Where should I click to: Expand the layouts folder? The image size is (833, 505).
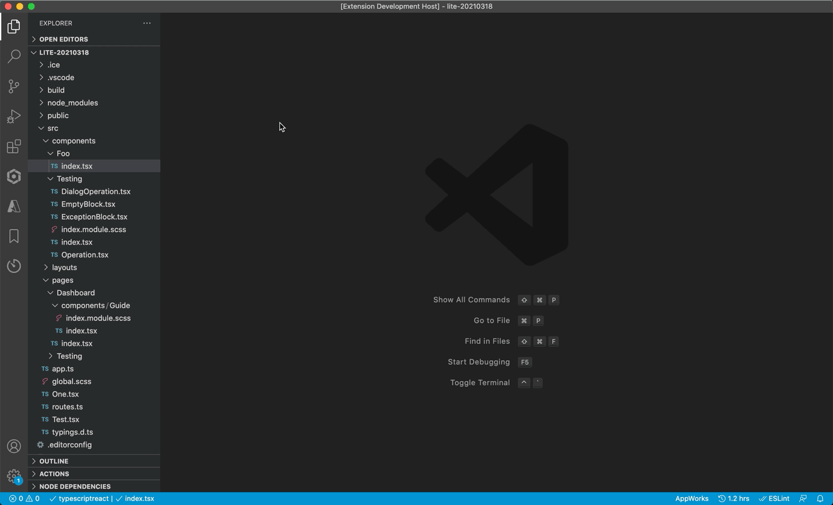point(94,268)
